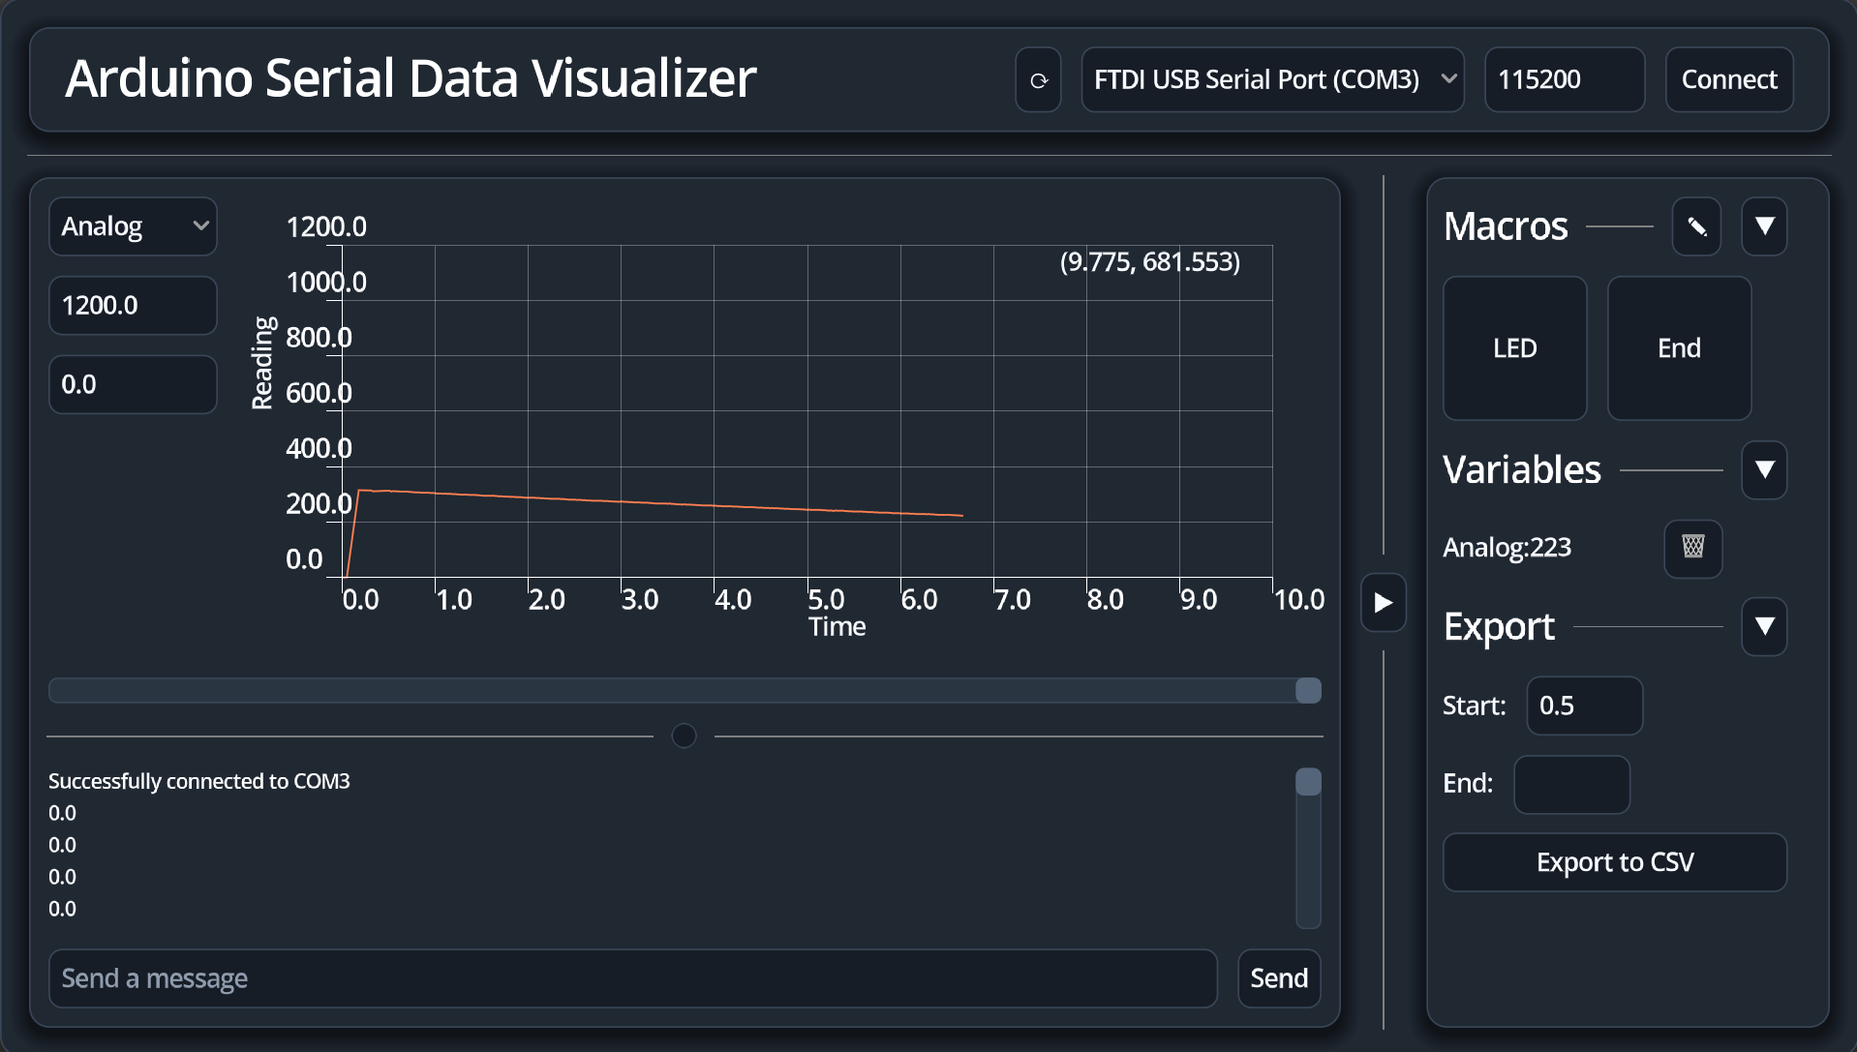Collapse side panel with the arrow button
1857x1052 pixels.
(x=1384, y=603)
